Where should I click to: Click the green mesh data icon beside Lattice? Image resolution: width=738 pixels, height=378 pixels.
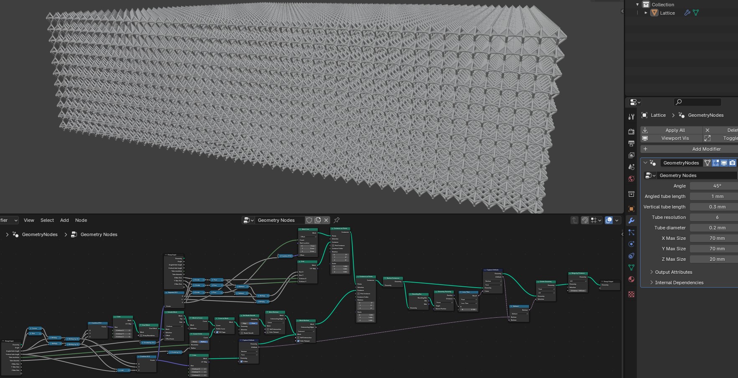696,13
